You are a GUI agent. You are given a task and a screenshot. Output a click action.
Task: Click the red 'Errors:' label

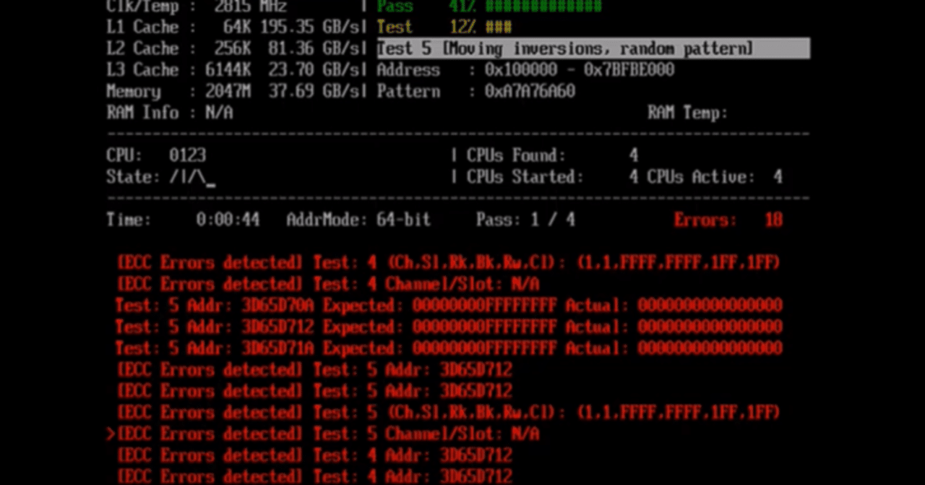(x=706, y=220)
